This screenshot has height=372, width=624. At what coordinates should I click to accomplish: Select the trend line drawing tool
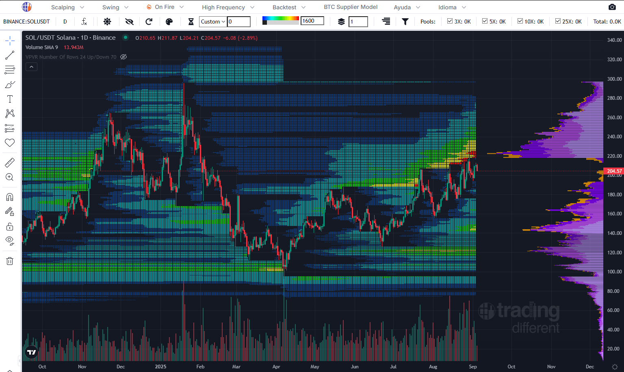(10, 55)
